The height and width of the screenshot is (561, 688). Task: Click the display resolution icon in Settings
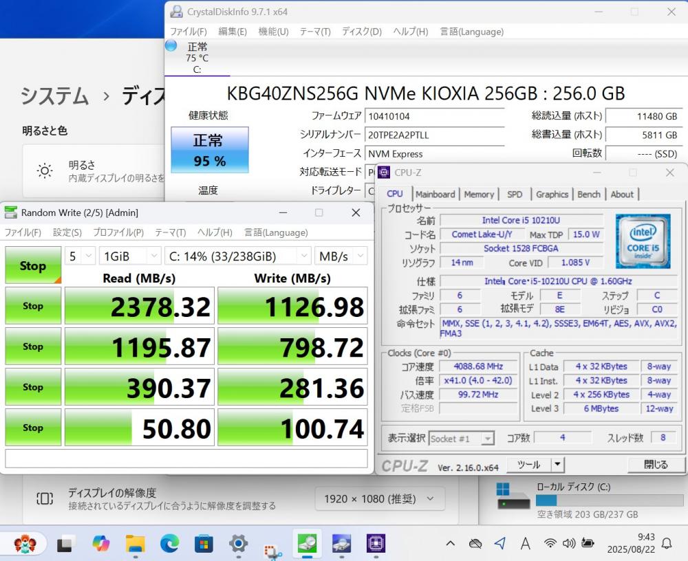point(45,498)
